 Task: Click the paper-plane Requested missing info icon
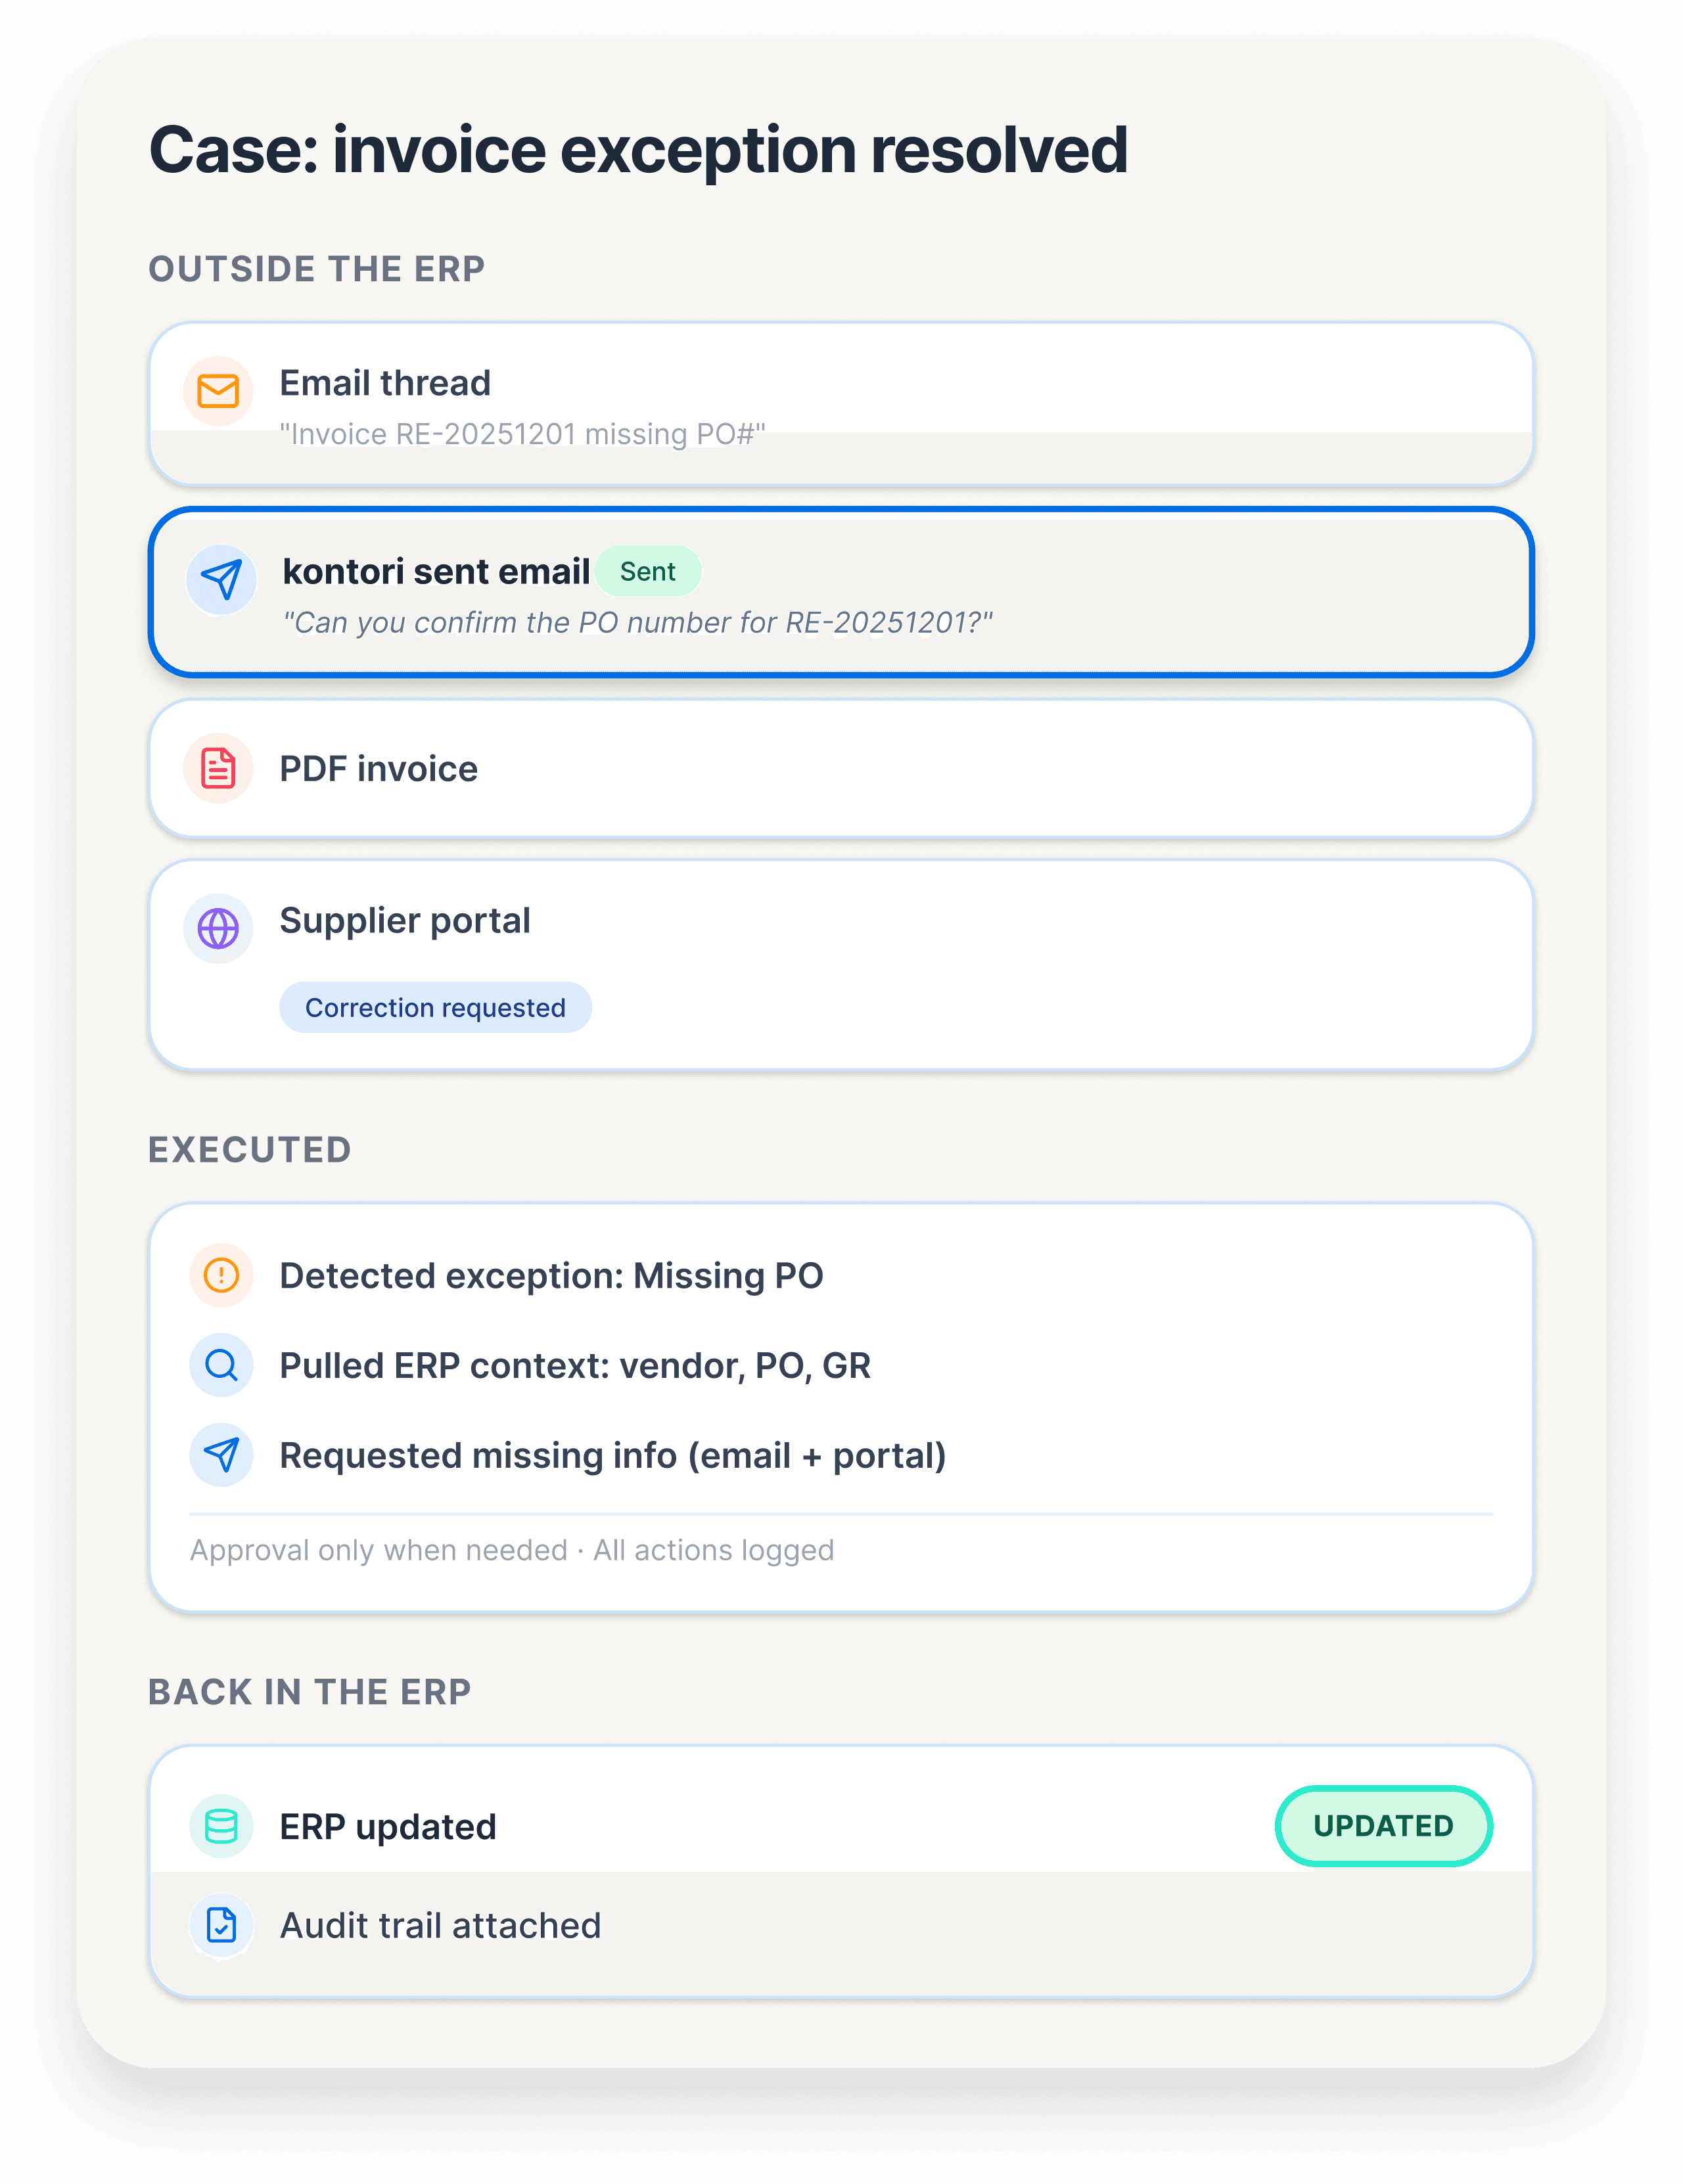221,1455
